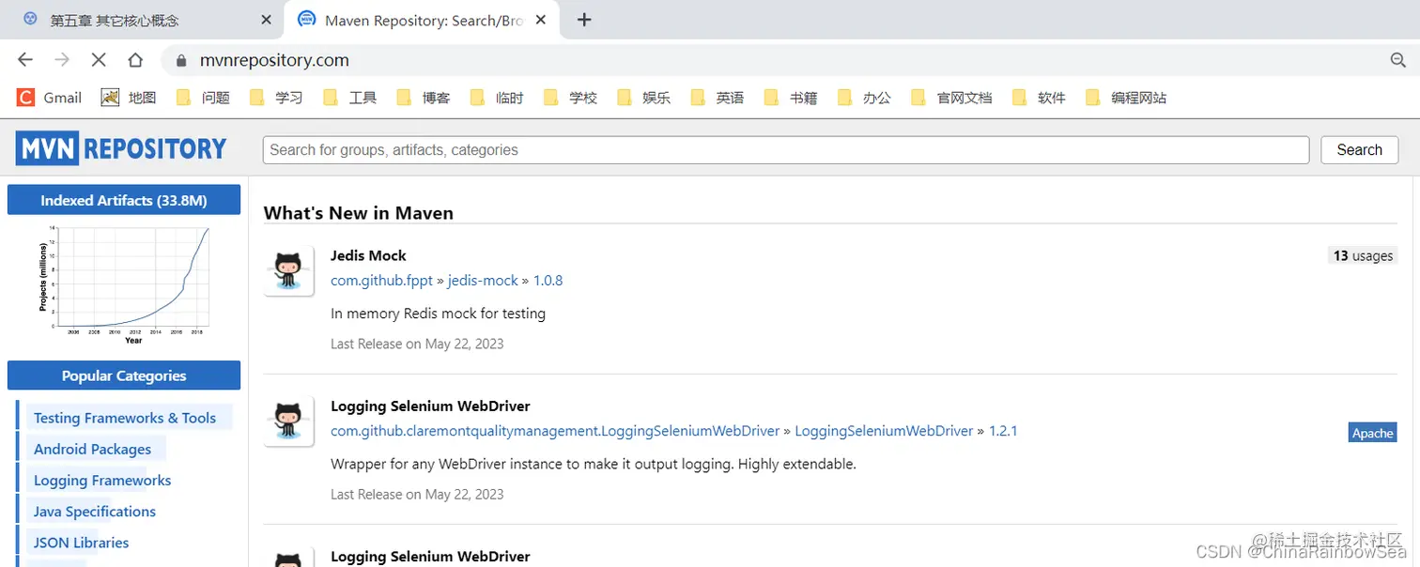Go back with the browser back arrow
Screen dimensions: 1420x567
tap(25, 60)
